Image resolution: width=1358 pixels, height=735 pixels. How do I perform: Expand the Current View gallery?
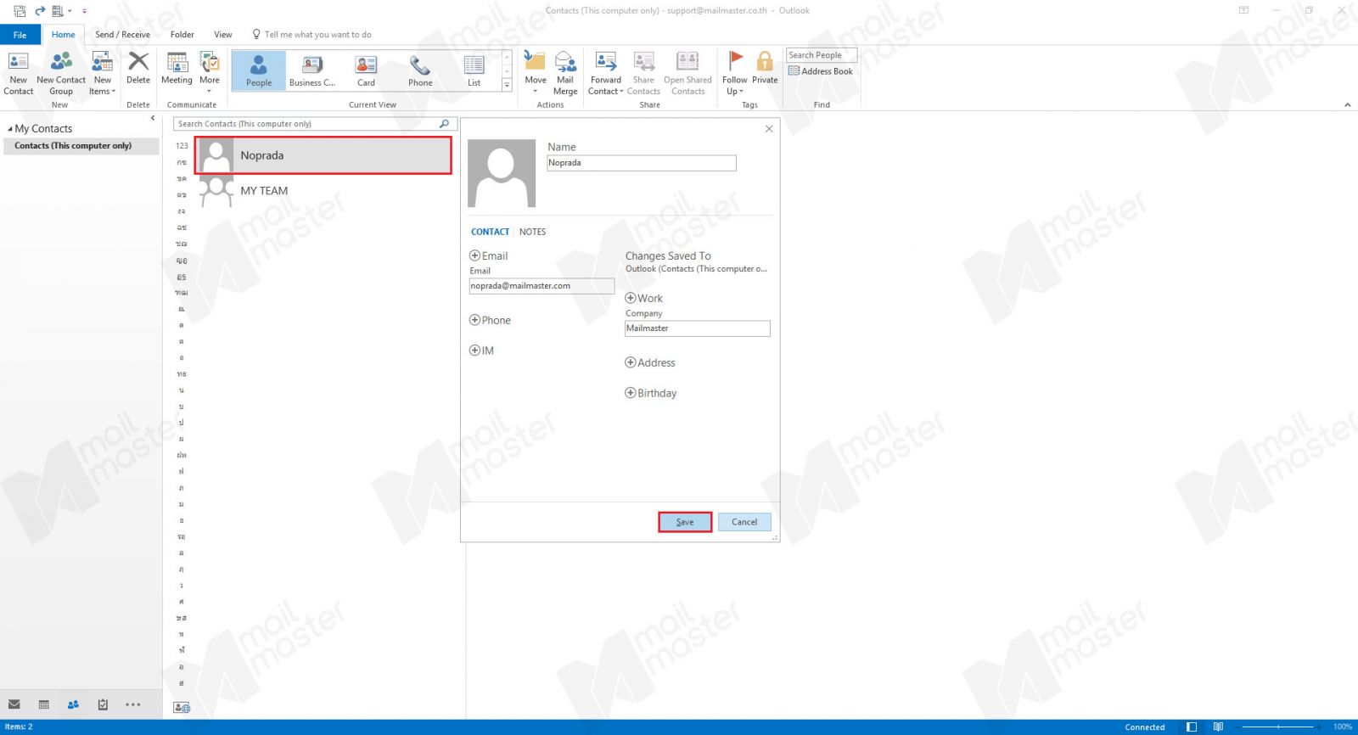click(507, 85)
